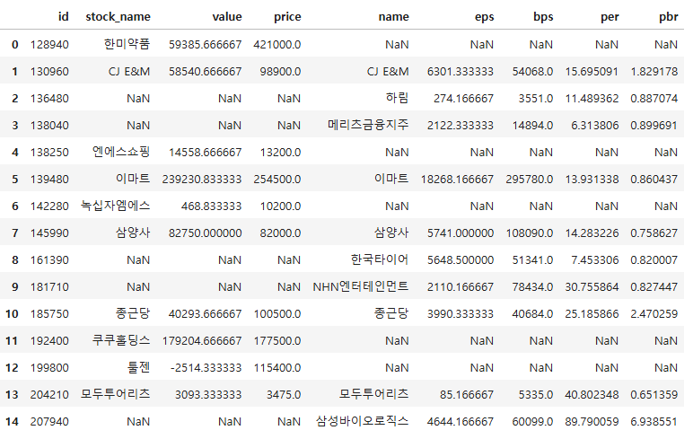
Task: Click the stock_name column header
Action: (x=118, y=17)
